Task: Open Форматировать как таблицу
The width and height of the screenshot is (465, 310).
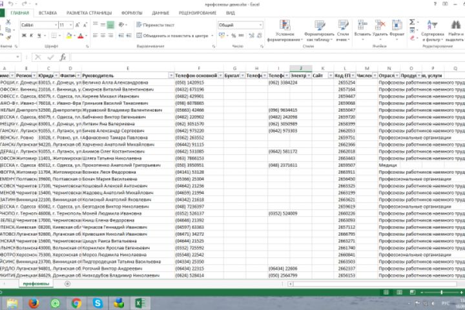Action: 320,31
